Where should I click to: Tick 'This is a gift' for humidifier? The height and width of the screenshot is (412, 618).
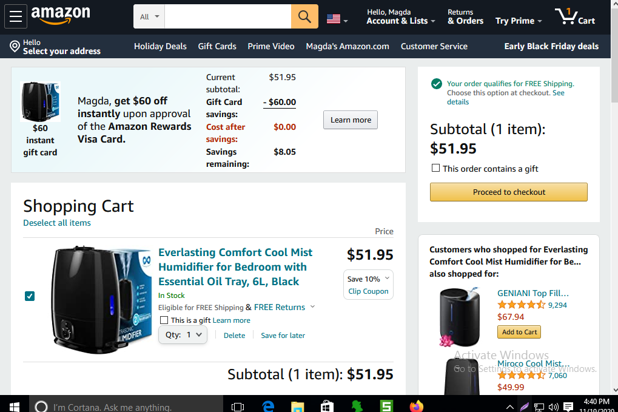(164, 320)
